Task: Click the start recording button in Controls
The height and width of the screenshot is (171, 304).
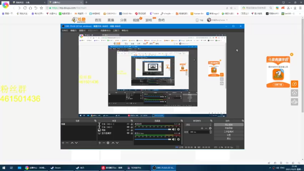Action: [229, 128]
